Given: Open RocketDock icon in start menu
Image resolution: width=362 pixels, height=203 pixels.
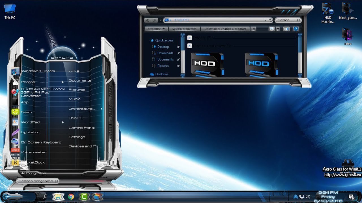Looking at the screenshot, I should (x=15, y=162).
